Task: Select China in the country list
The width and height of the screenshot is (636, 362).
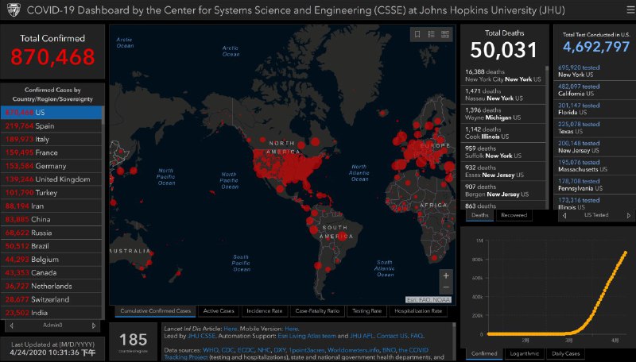Action: pyautogui.click(x=51, y=219)
